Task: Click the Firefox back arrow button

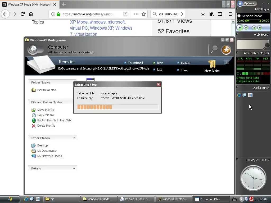Action: click(5, 14)
